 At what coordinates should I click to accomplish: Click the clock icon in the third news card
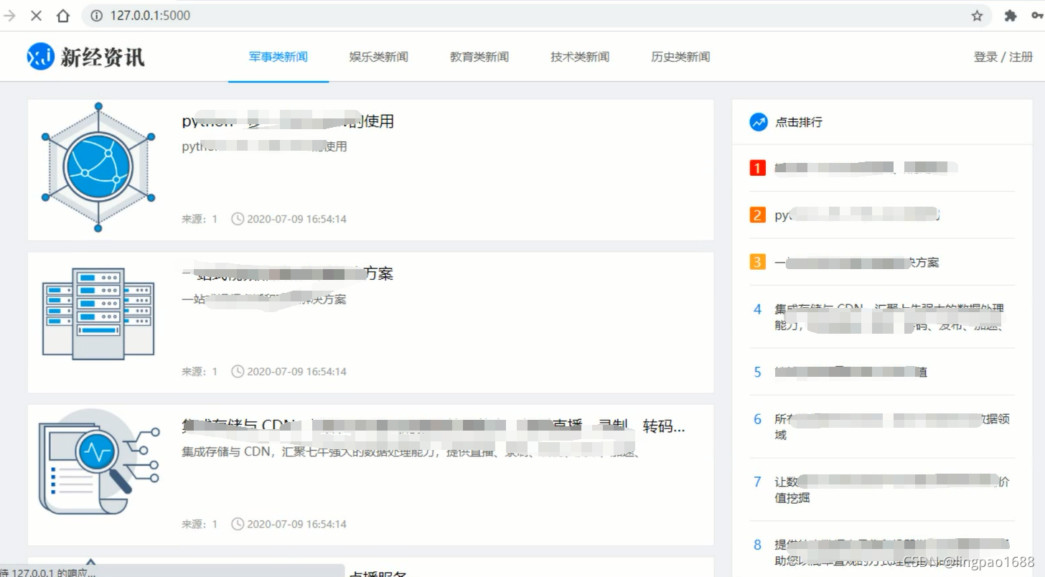pos(238,524)
